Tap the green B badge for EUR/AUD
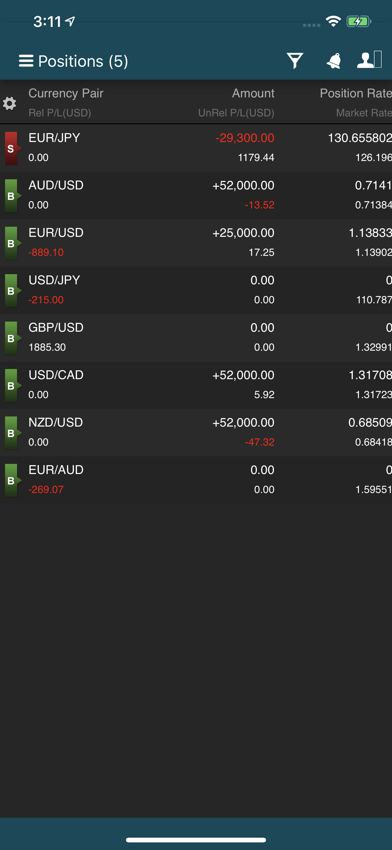 tap(13, 480)
